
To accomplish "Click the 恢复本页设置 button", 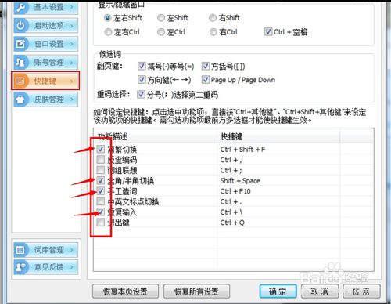I will tap(125, 291).
